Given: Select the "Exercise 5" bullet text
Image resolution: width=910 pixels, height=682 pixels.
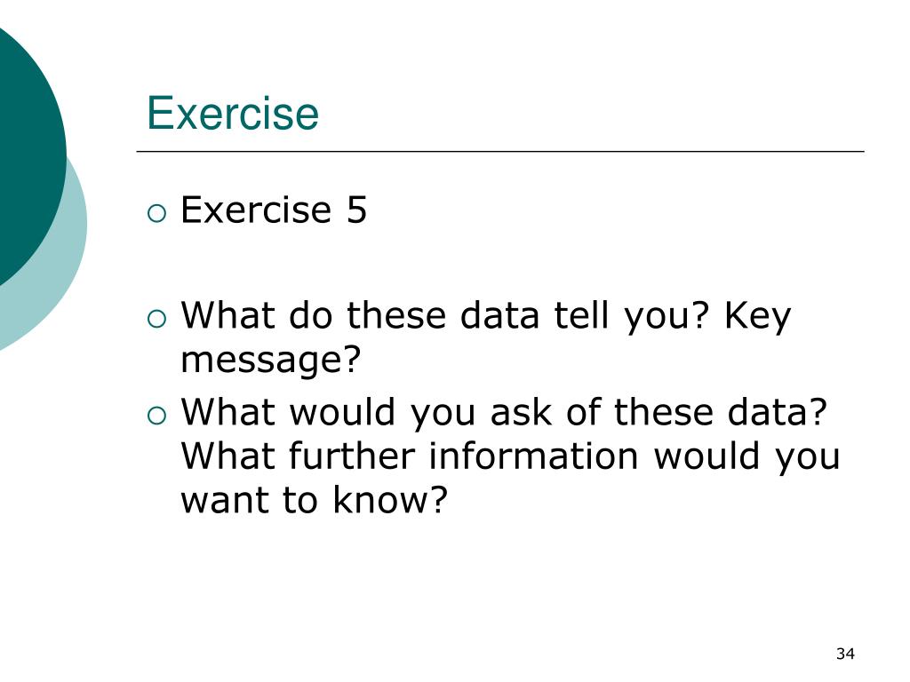Looking at the screenshot, I should 274,210.
